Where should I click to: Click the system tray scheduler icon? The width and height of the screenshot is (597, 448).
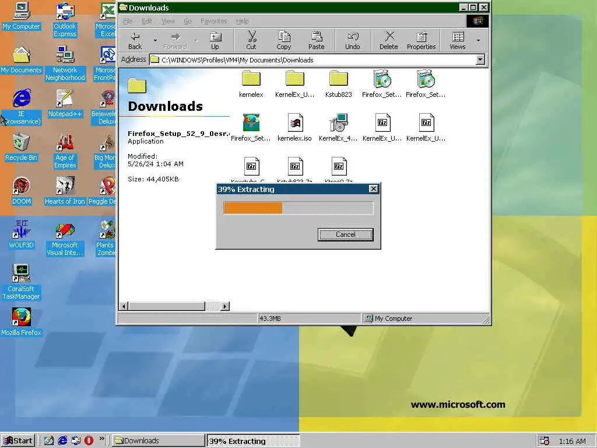coord(544,441)
